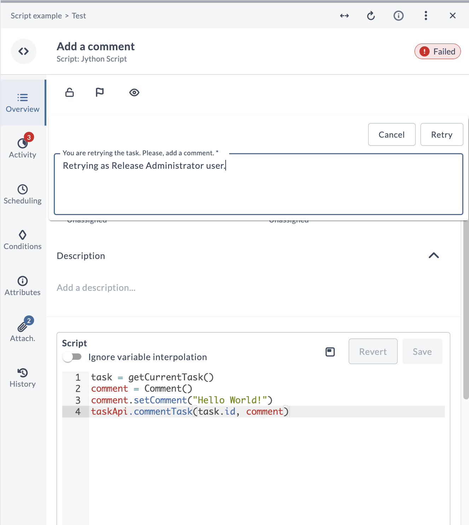Toggle the eye watch icon
This screenshot has width=469, height=525.
tap(134, 93)
